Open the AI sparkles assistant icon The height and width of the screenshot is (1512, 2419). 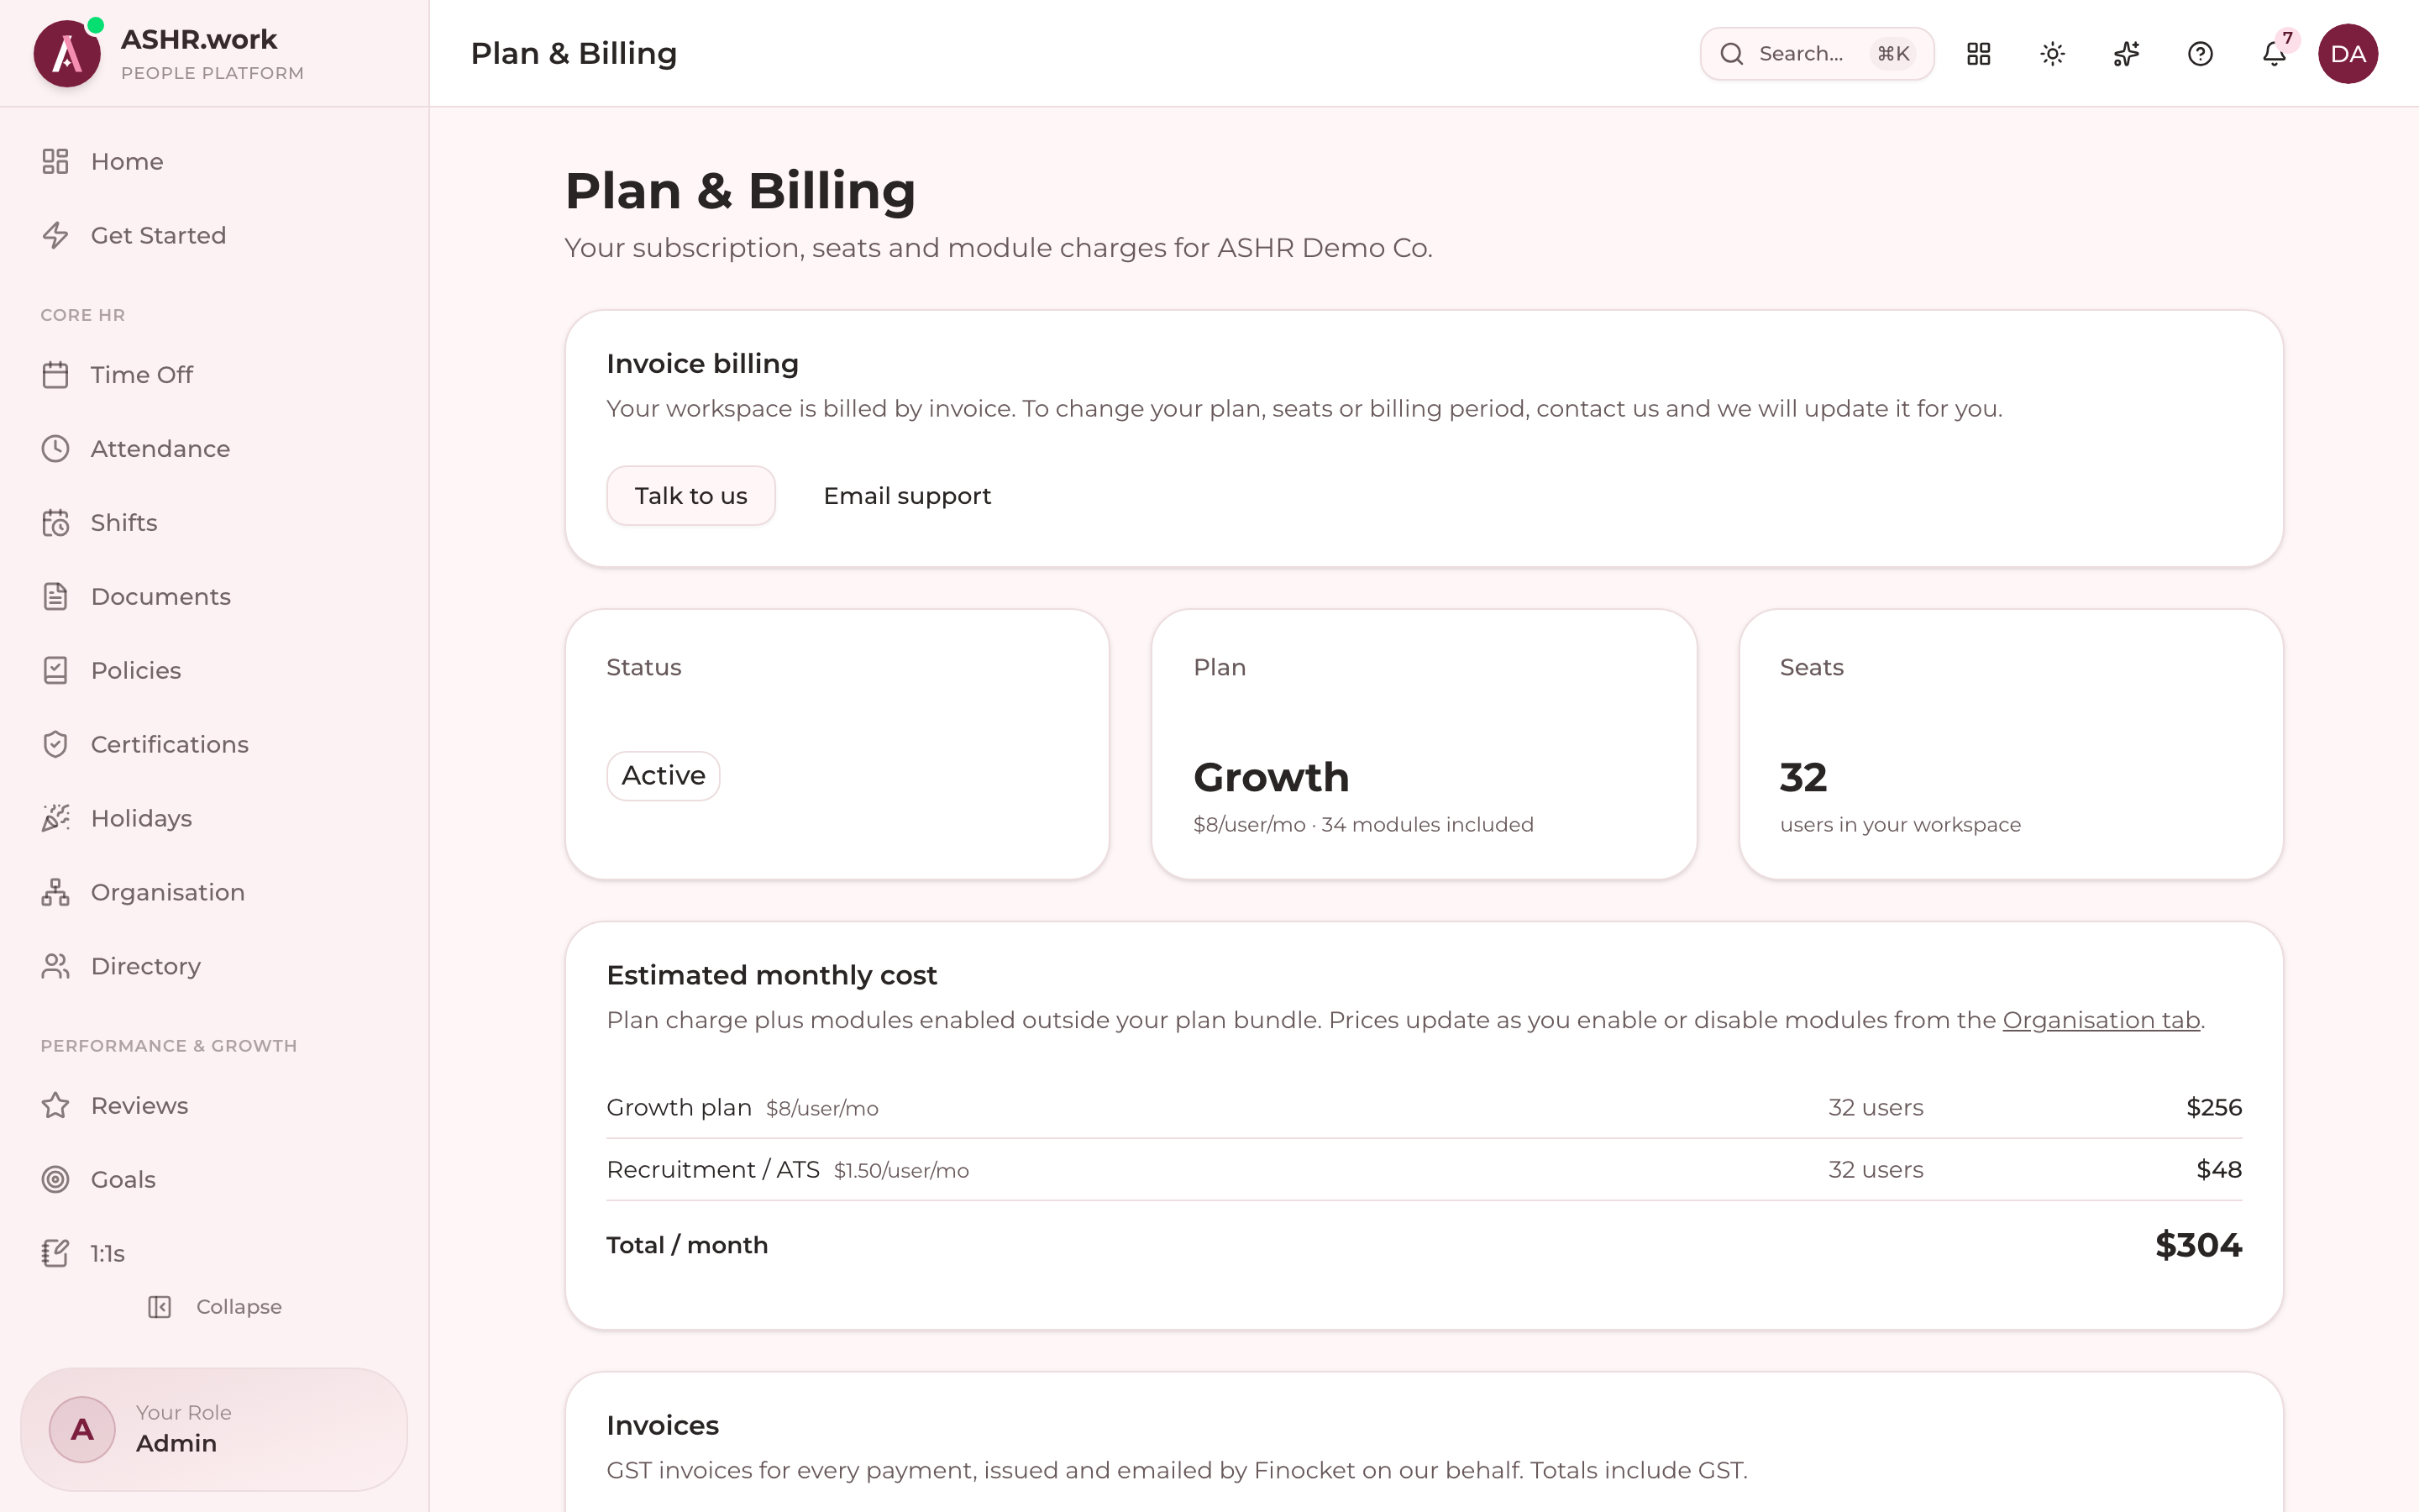click(2126, 54)
